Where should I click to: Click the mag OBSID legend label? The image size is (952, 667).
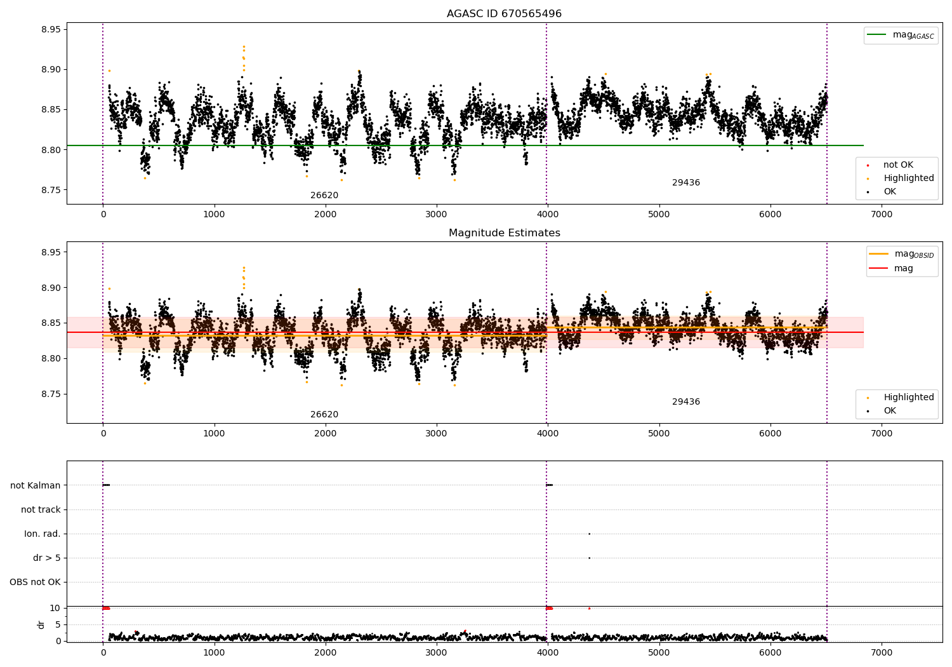click(914, 254)
